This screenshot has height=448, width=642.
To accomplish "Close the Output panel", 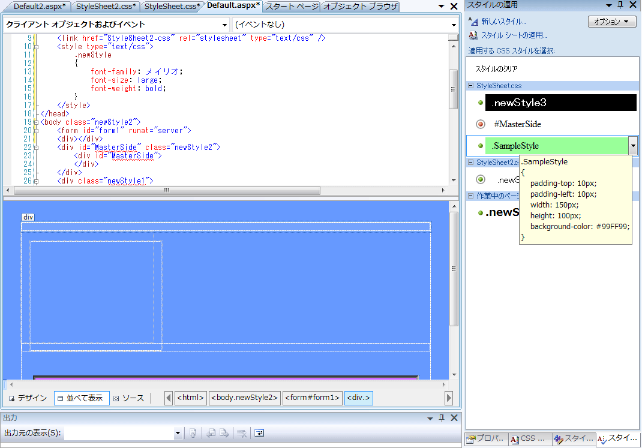I will click(x=454, y=418).
